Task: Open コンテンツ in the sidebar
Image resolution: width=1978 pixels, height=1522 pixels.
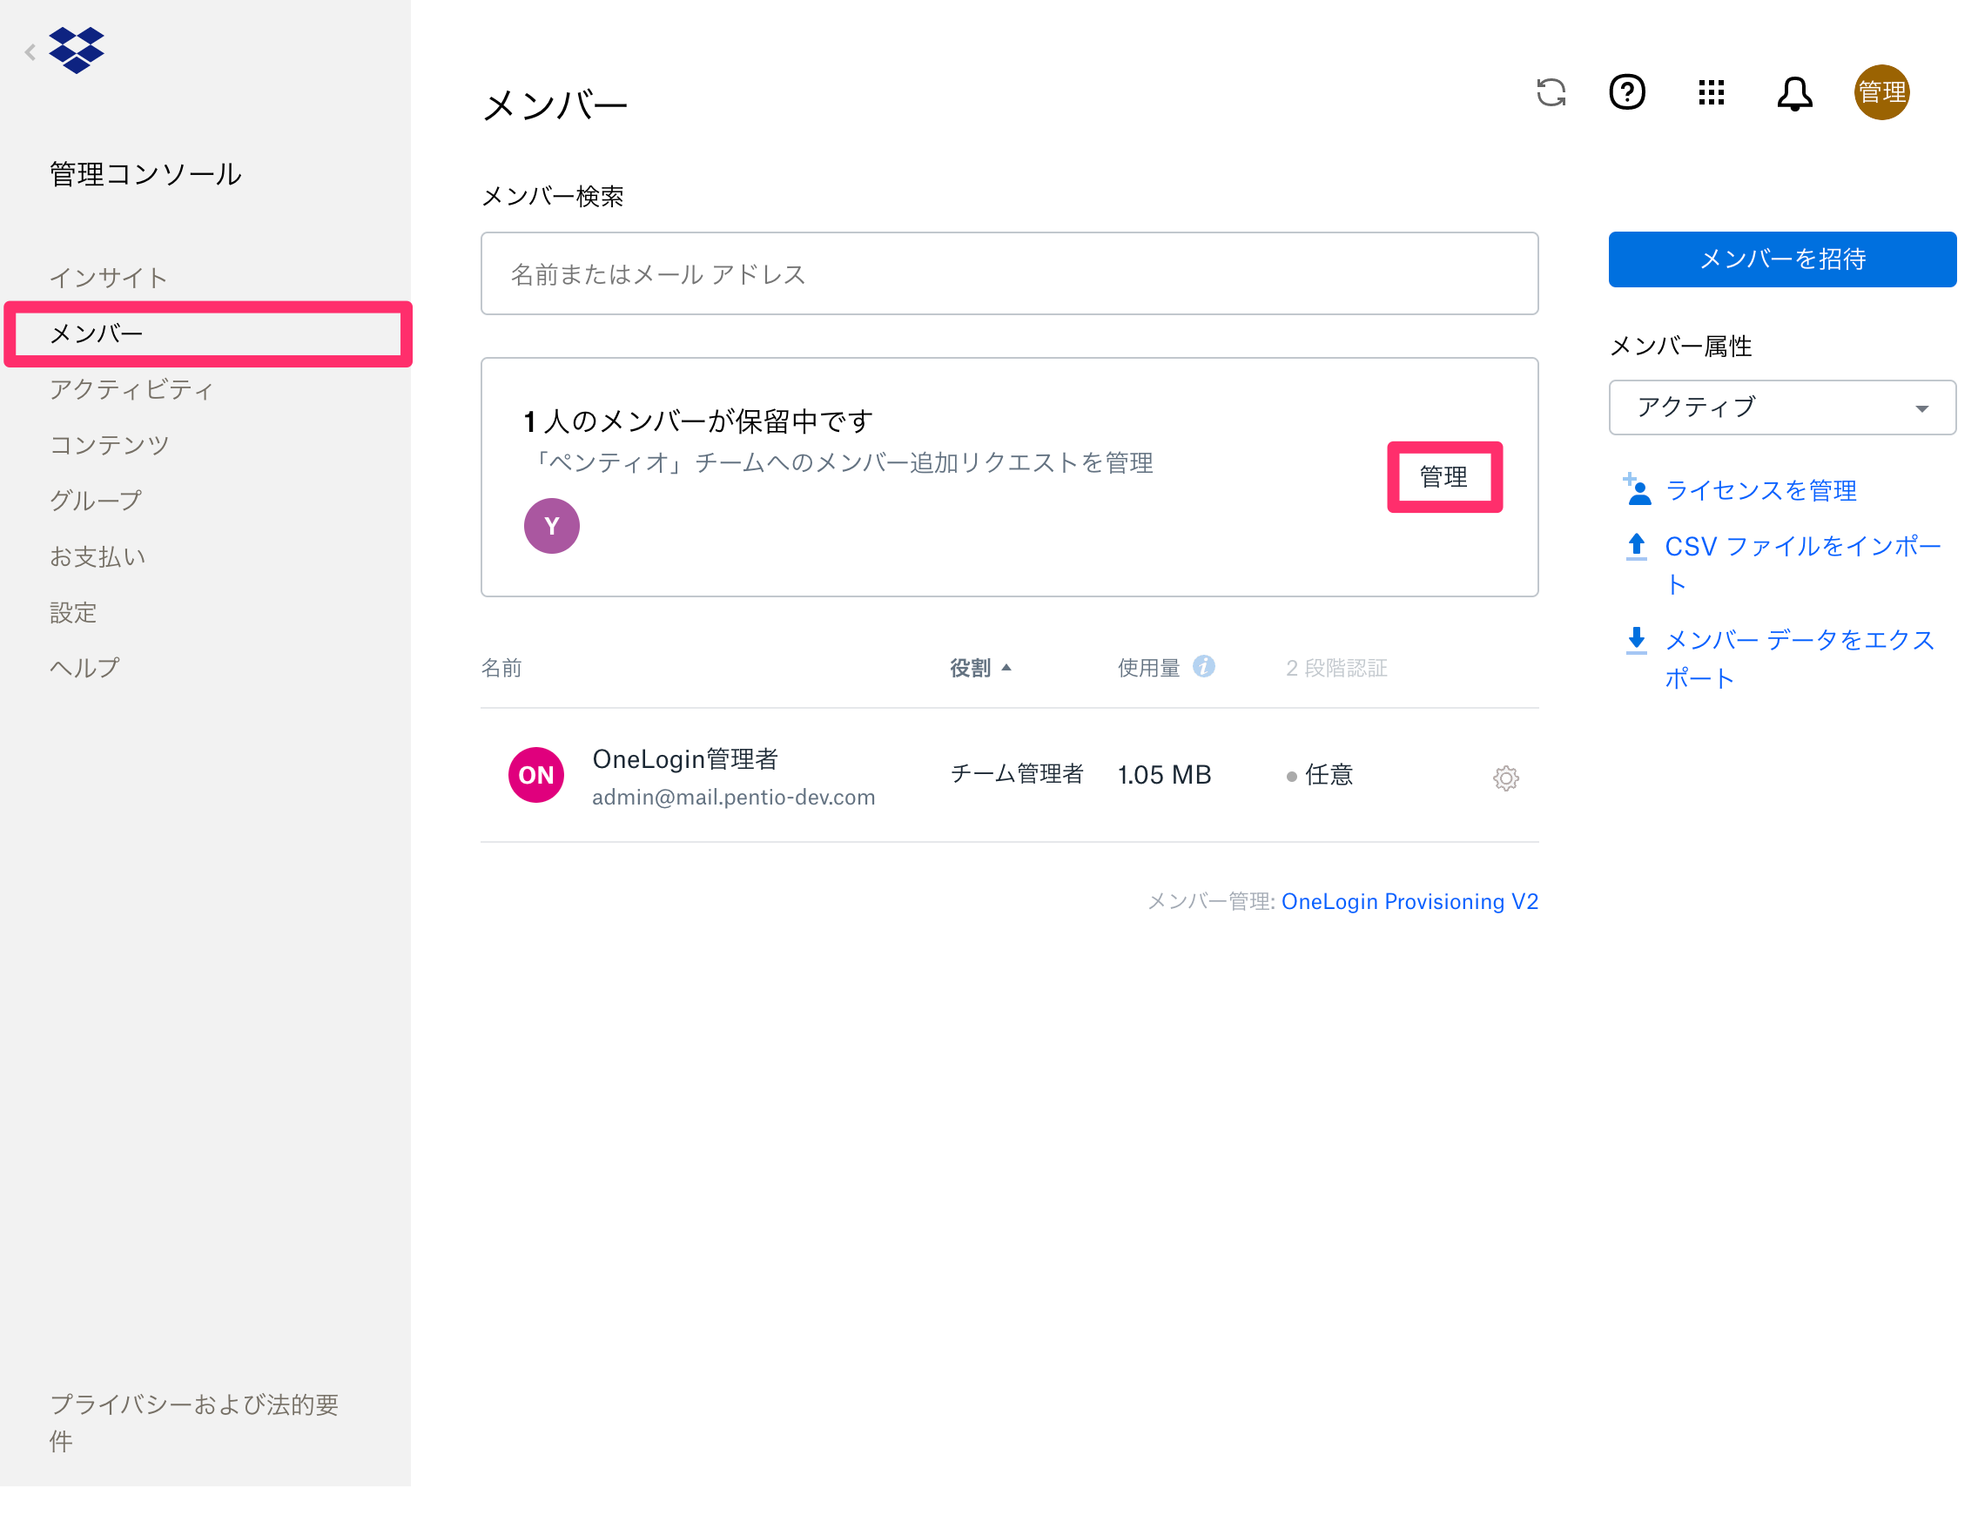Action: [x=109, y=445]
